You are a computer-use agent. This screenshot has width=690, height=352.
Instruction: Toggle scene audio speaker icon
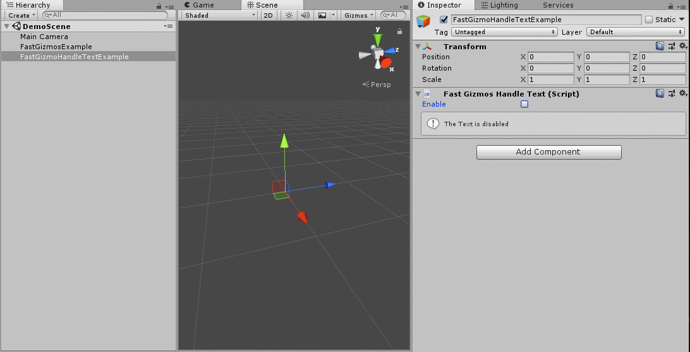pos(305,15)
